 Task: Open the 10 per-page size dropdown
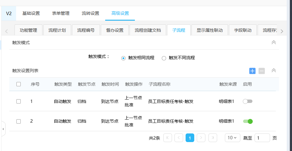tap(232, 138)
